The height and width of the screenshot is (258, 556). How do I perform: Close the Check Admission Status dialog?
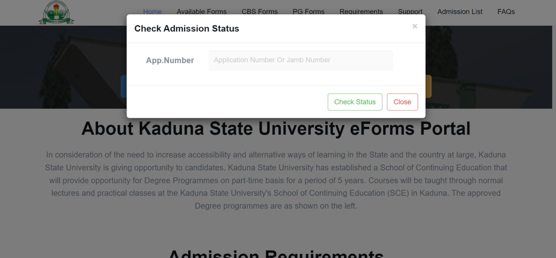coord(402,102)
